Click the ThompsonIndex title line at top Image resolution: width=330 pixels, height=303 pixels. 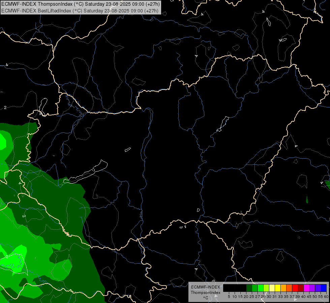pos(81,4)
